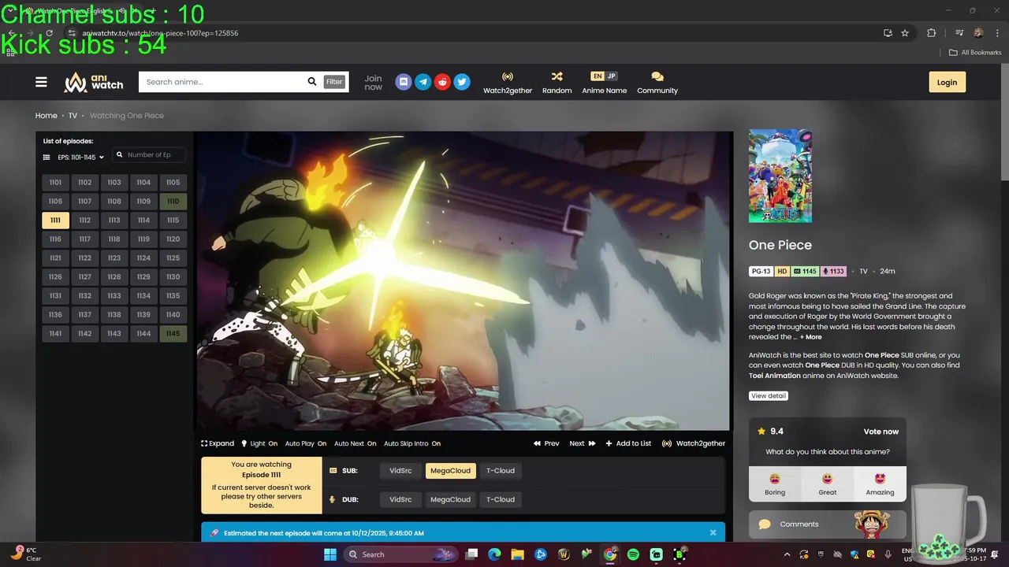1009x567 pixels.
Task: Open the hamburger menu on AniWatch
Action: coord(41,82)
